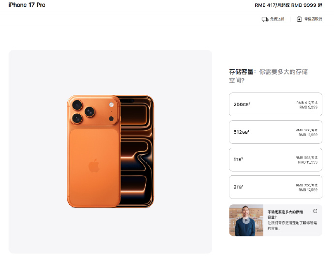Select the 256GB storage option
The height and width of the screenshot is (264, 334).
tap(275, 105)
